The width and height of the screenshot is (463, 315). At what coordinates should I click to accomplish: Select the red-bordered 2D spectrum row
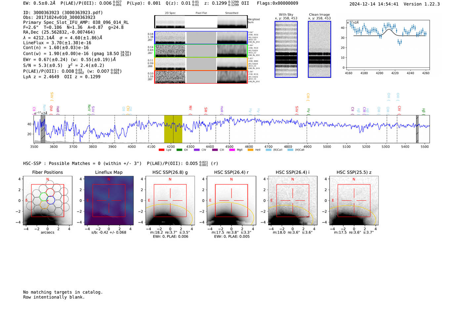[x=201, y=77]
